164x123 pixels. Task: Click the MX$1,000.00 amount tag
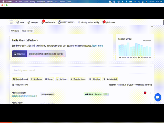pos(89,94)
